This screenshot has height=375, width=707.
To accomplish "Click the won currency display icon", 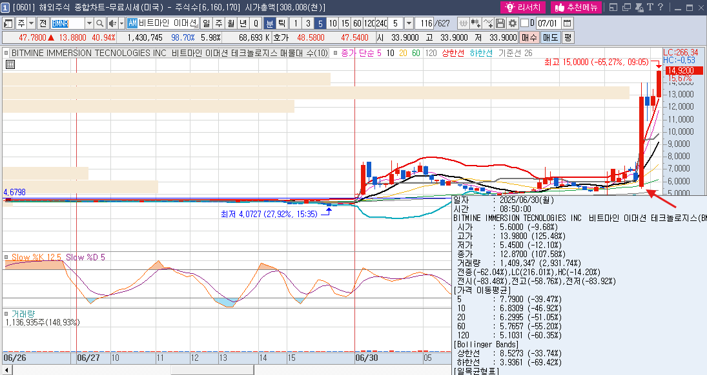I will (463, 23).
